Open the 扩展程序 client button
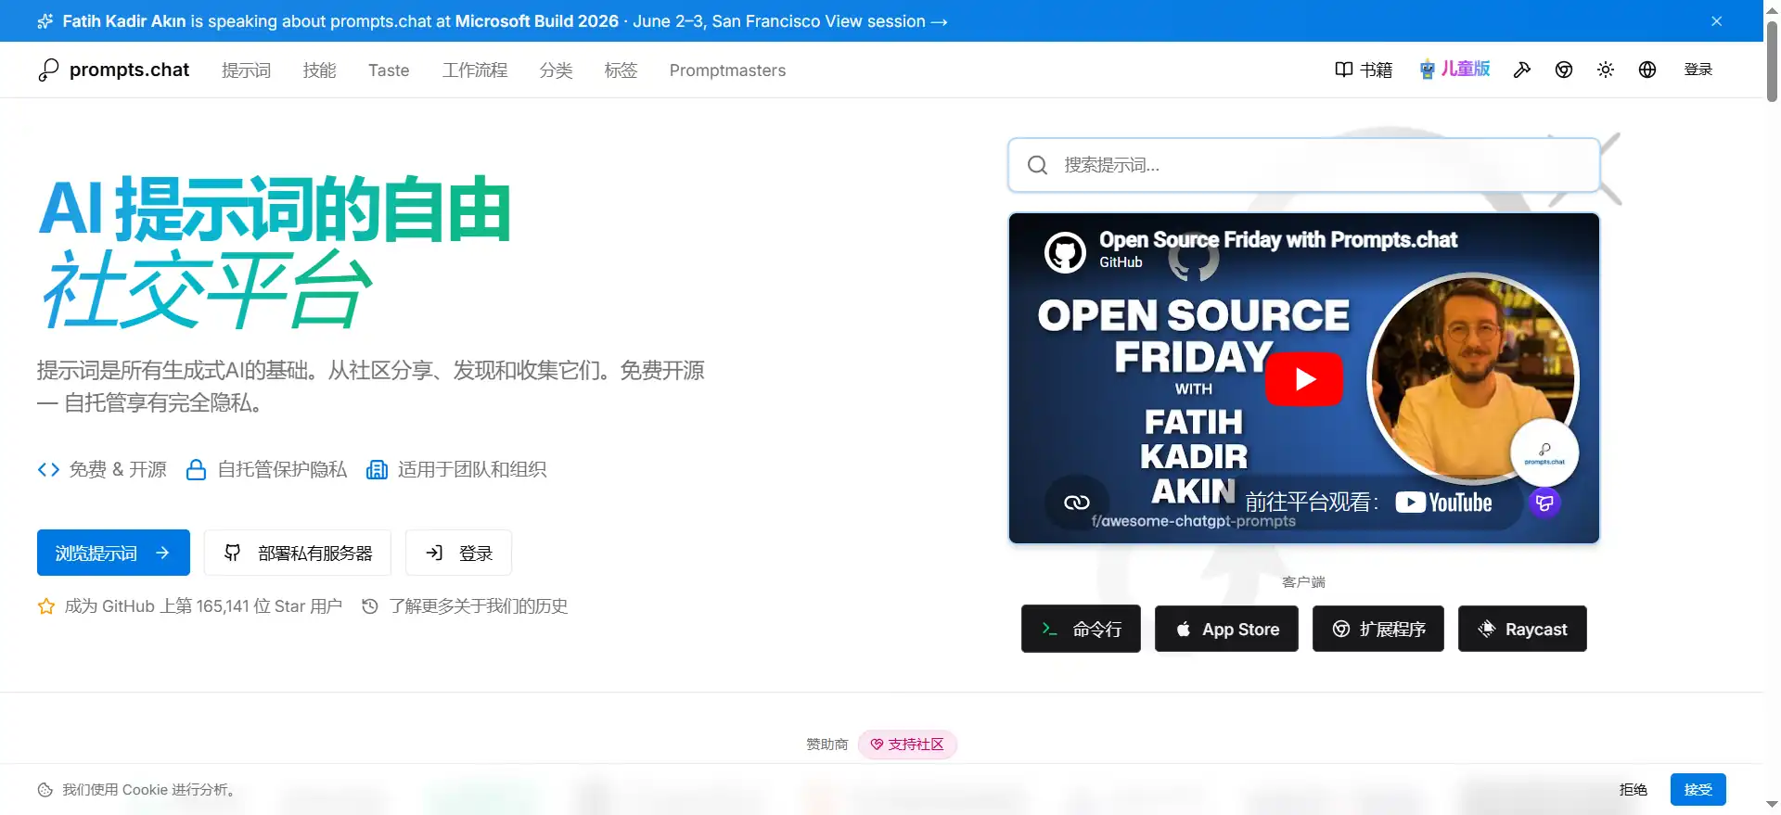Image resolution: width=1781 pixels, height=815 pixels. click(x=1378, y=629)
